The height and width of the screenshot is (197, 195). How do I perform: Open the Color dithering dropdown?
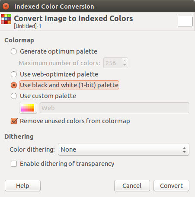click(124, 149)
